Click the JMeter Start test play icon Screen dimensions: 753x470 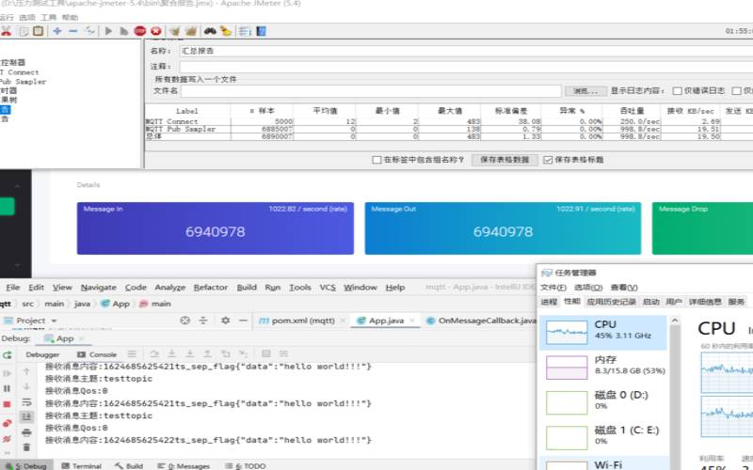point(109,31)
